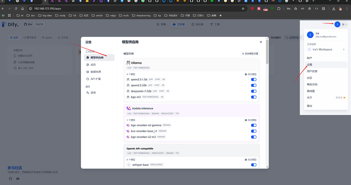This screenshot has height=185, width=351.
Task: Toggle the qwen2.5:1.5b model switch
Action: click(x=254, y=79)
